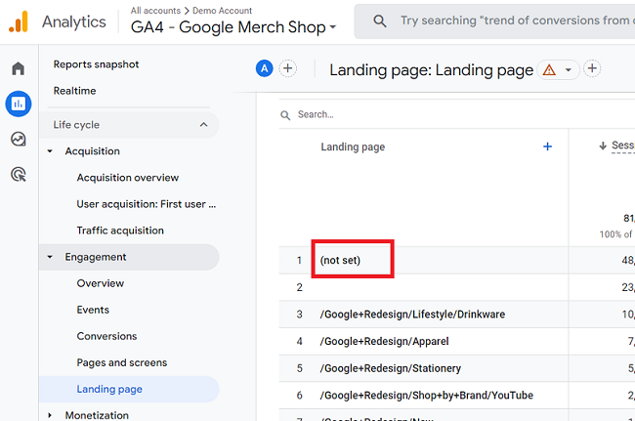635x421 pixels.
Task: Open the Explore icon in sidebar
Action: 19,139
